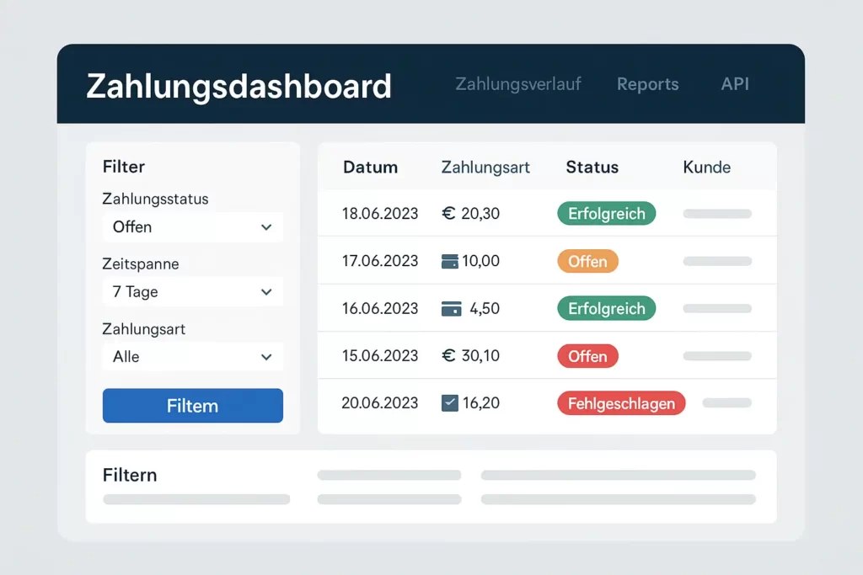This screenshot has width=863, height=575.
Task: Click the Kunde placeholder in the Fehlgeschlagen row
Action: pos(727,403)
